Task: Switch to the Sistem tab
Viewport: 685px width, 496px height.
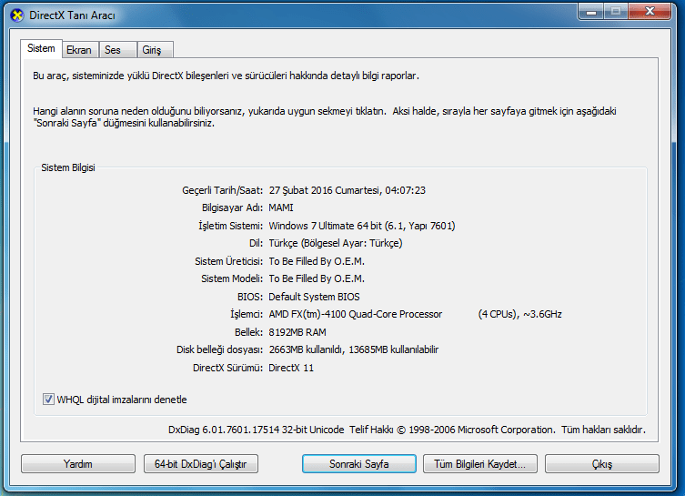Action: (x=41, y=48)
